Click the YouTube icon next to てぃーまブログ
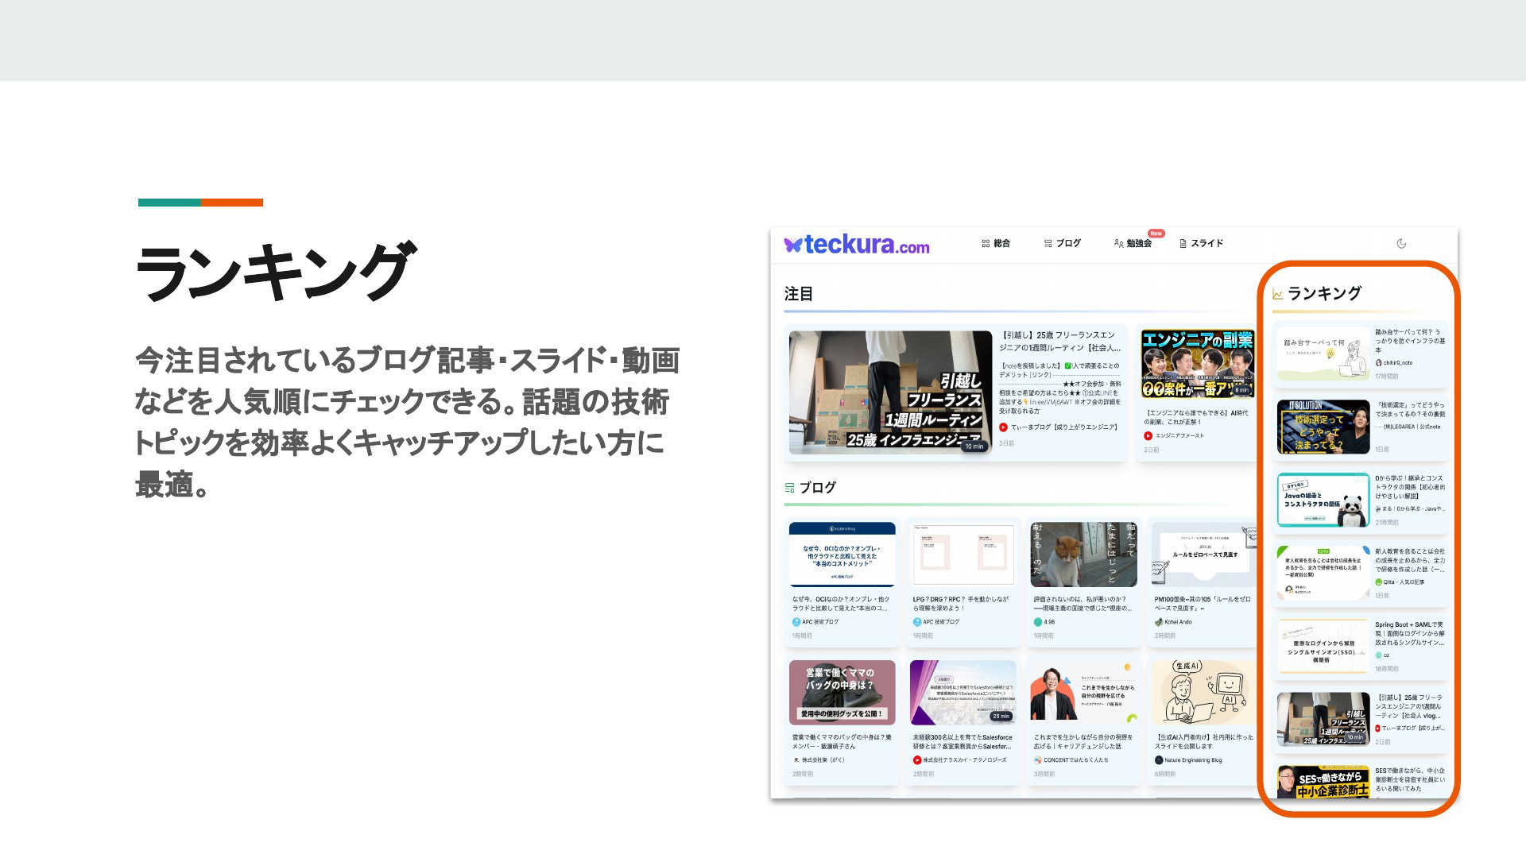 [1003, 427]
